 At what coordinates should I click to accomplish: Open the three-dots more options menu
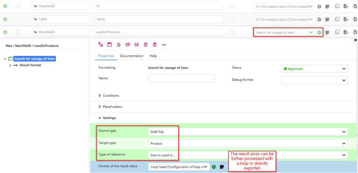coord(164,45)
